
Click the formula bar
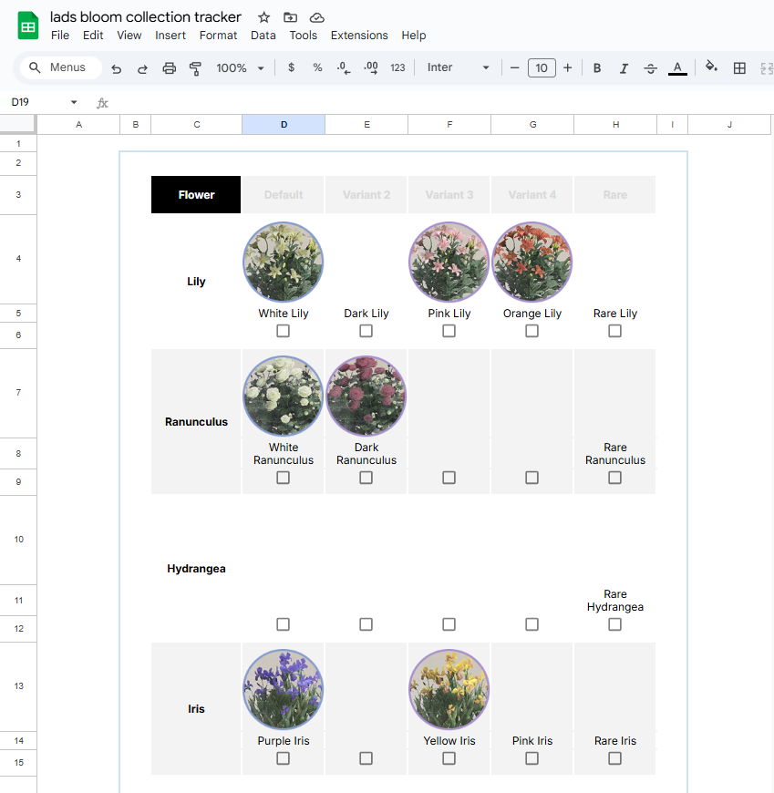[x=440, y=103]
